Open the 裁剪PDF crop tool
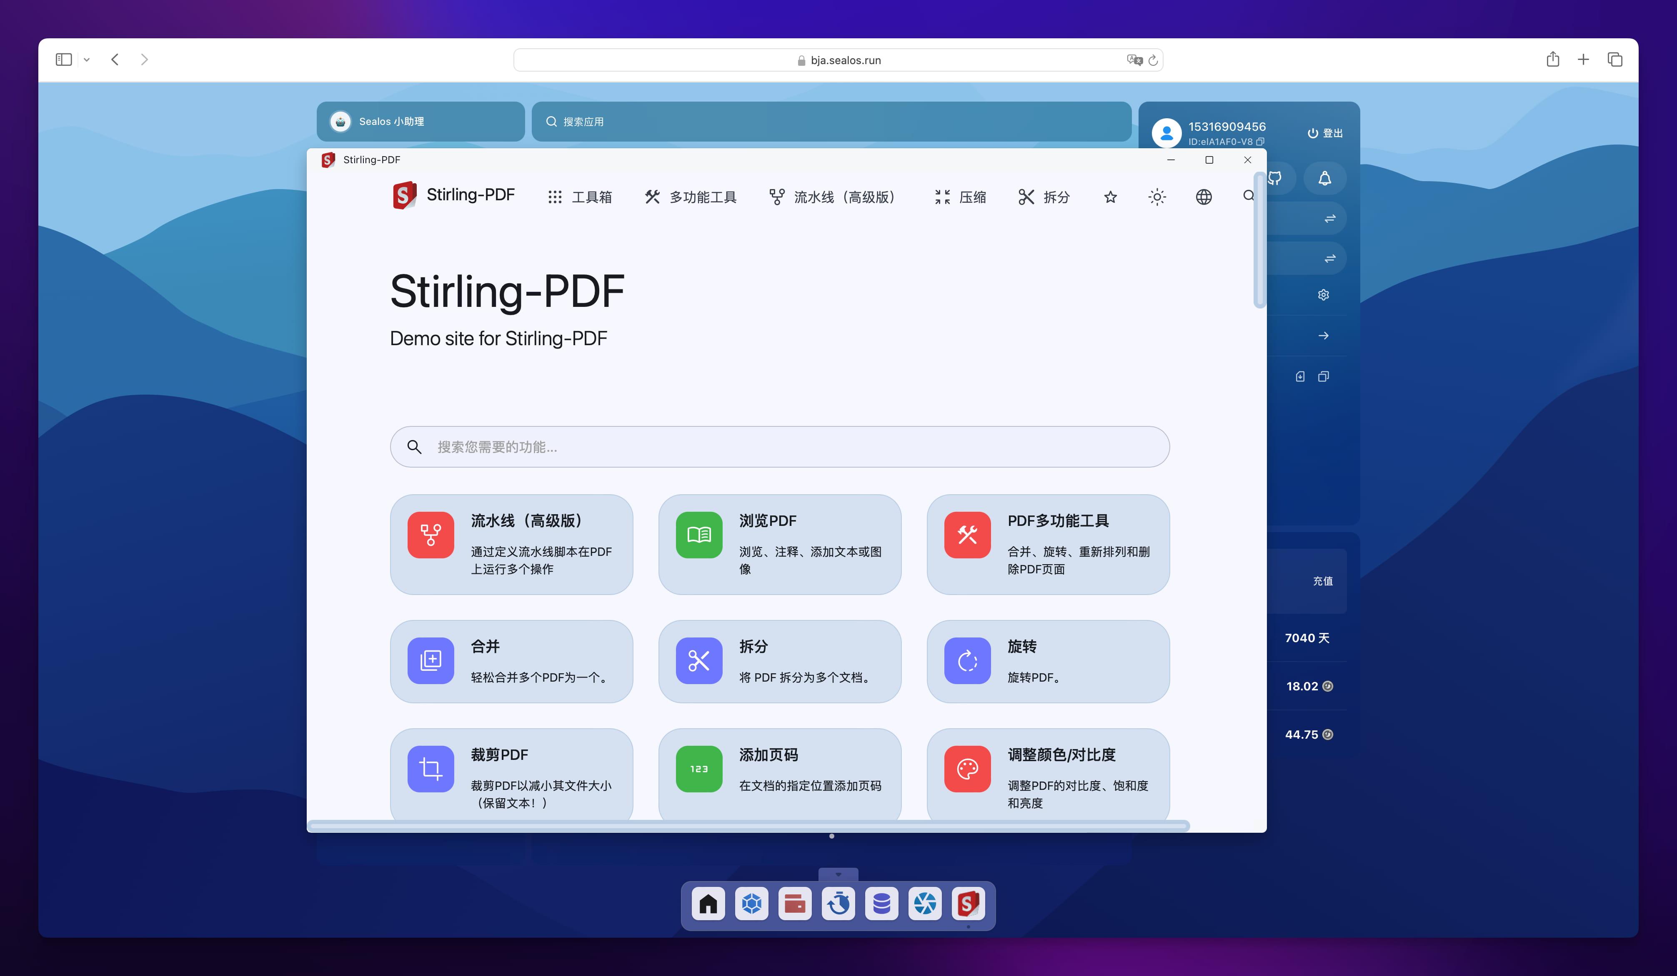This screenshot has height=976, width=1677. pos(511,774)
